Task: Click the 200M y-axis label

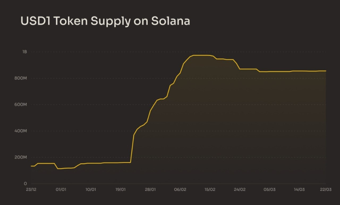Action: (21, 157)
